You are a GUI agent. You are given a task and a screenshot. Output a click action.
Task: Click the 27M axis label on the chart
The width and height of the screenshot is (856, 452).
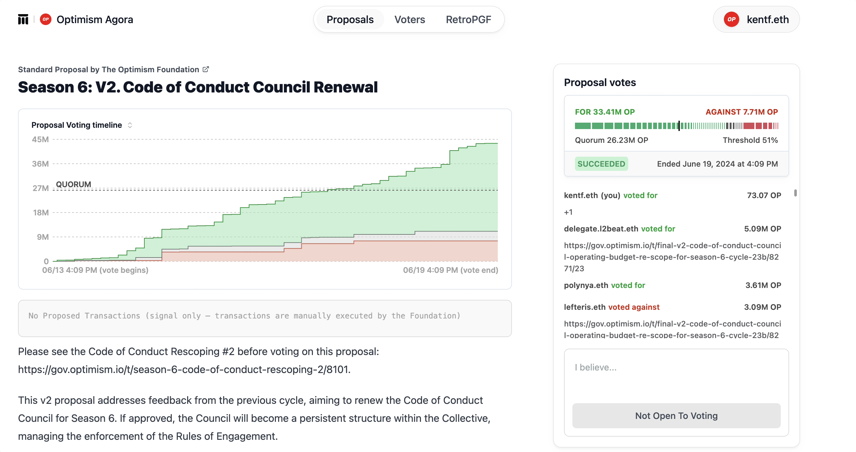(41, 188)
